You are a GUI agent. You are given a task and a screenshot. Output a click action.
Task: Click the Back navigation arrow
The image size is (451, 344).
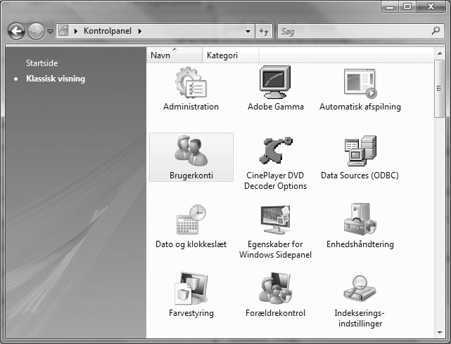[x=16, y=31]
